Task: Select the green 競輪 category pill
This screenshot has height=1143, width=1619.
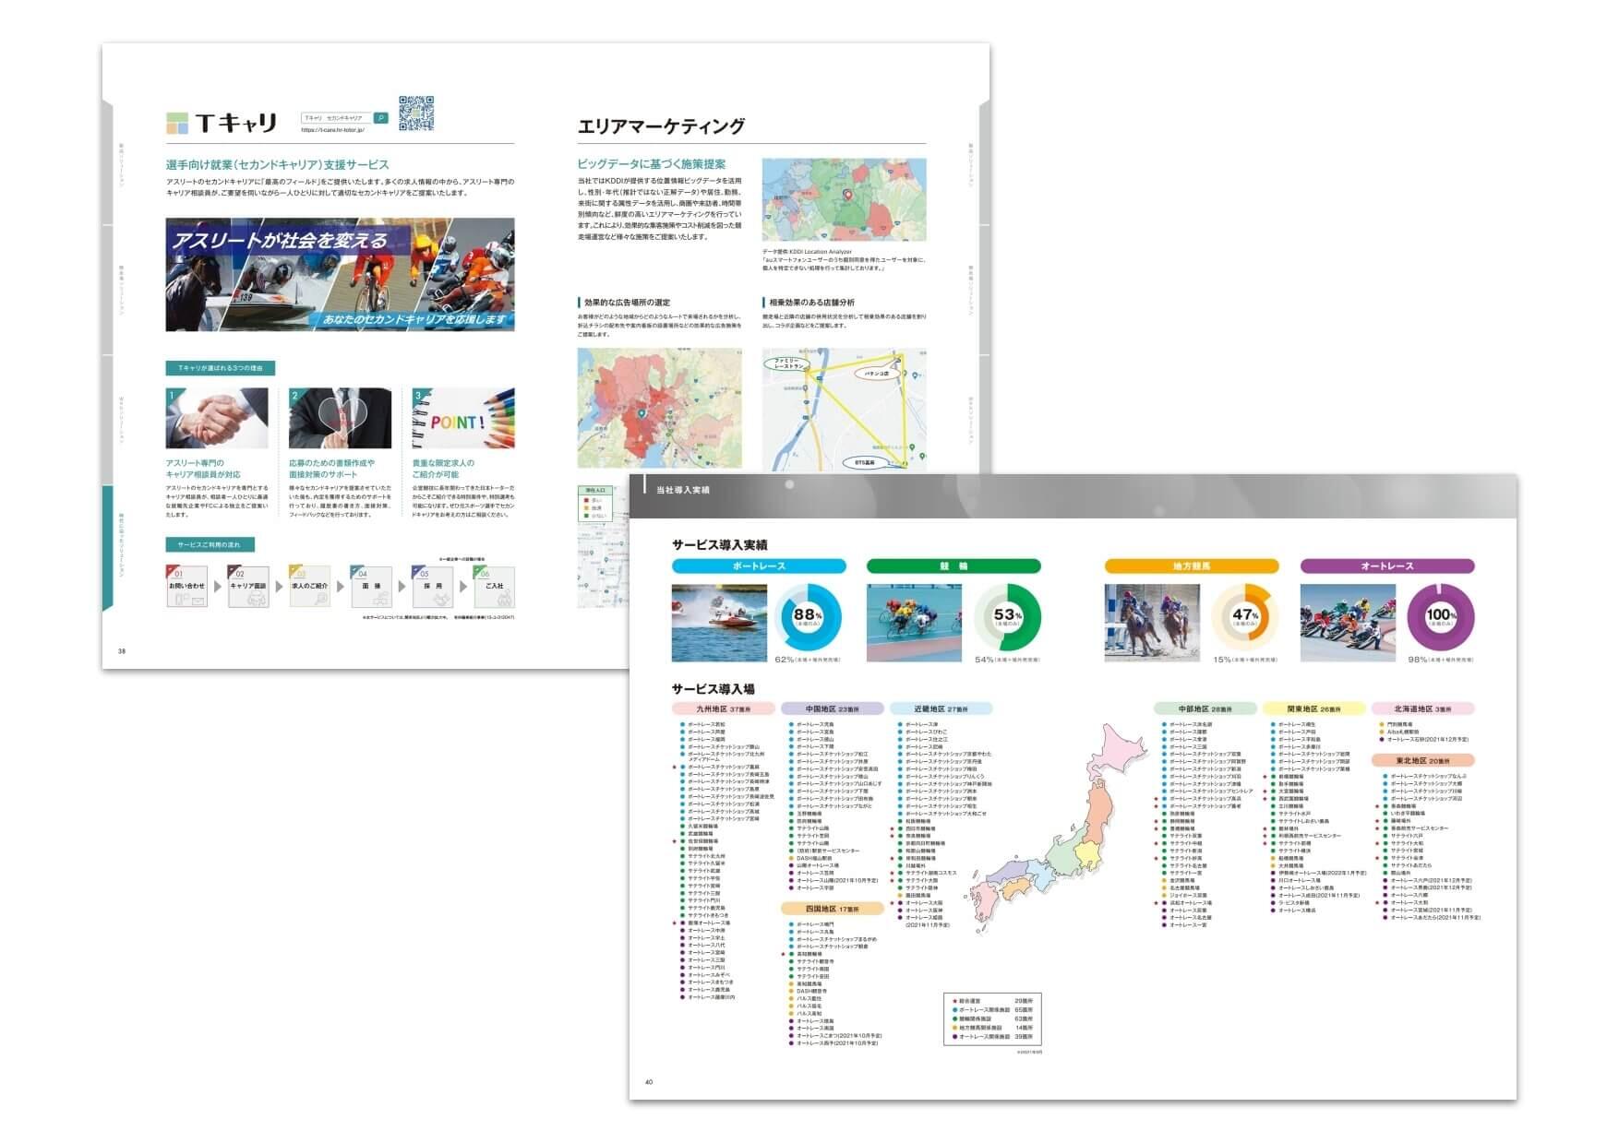Action: pyautogui.click(x=953, y=566)
